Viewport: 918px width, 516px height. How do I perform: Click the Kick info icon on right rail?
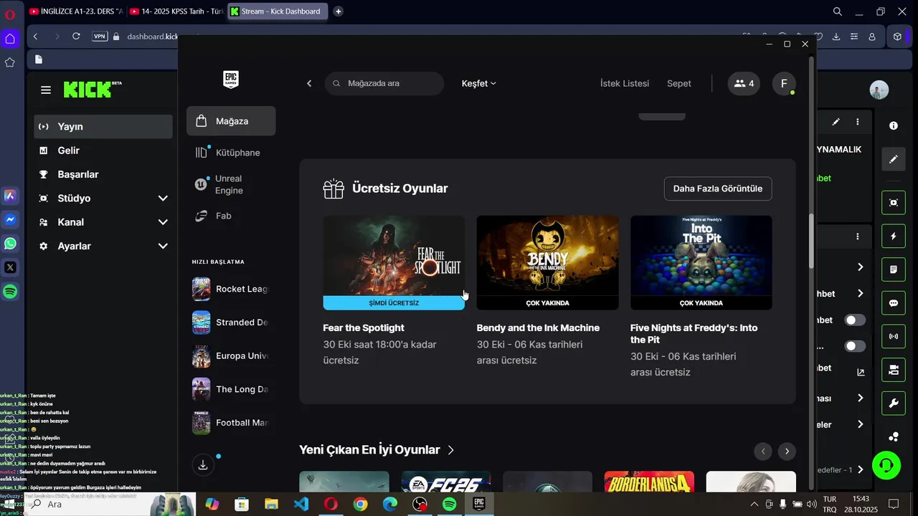pos(894,125)
